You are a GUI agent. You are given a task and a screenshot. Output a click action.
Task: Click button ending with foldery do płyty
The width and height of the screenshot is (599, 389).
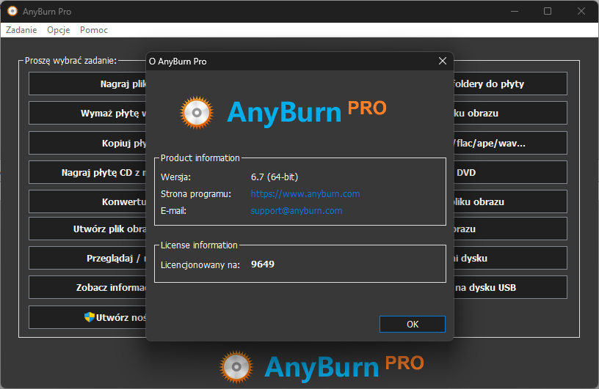point(510,84)
